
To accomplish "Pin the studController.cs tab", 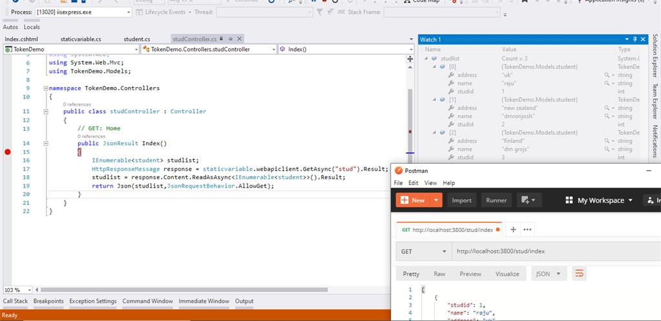I will click(x=231, y=39).
